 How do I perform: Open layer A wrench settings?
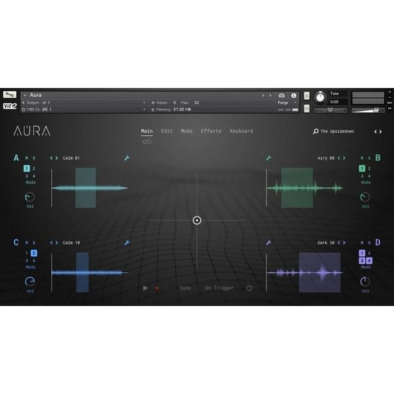127,158
